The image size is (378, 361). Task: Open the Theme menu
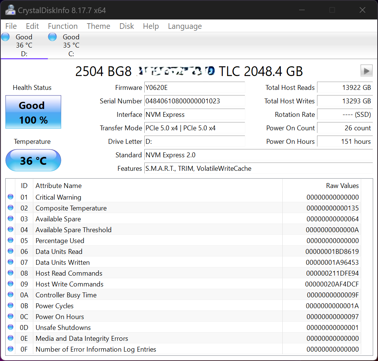(98, 26)
